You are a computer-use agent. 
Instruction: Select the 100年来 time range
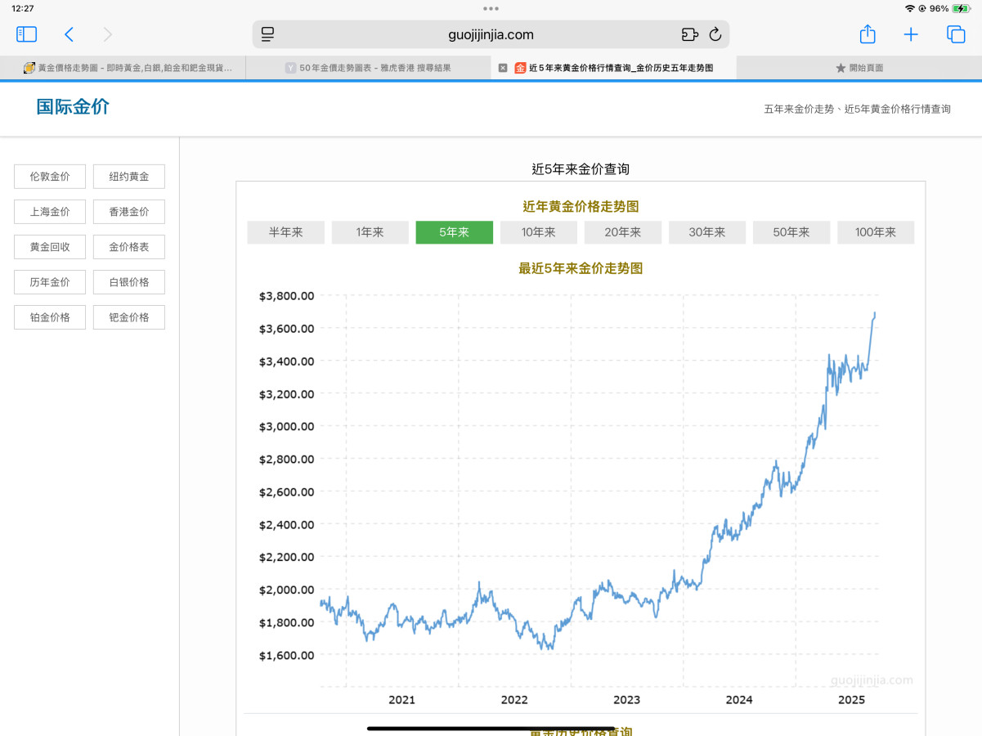coord(875,232)
